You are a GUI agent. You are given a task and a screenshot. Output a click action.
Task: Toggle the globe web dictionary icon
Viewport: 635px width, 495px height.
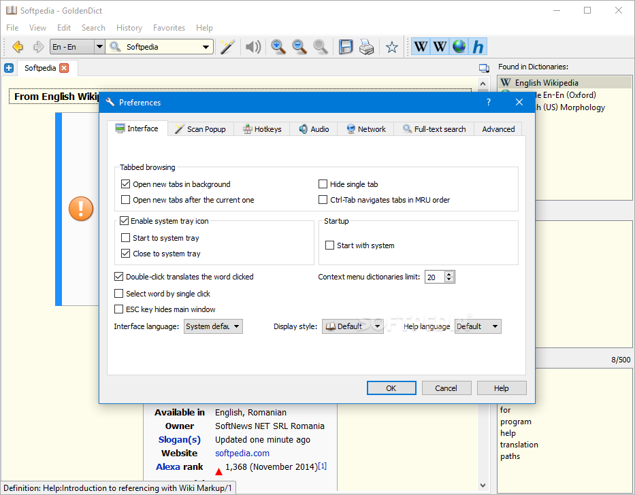point(459,47)
